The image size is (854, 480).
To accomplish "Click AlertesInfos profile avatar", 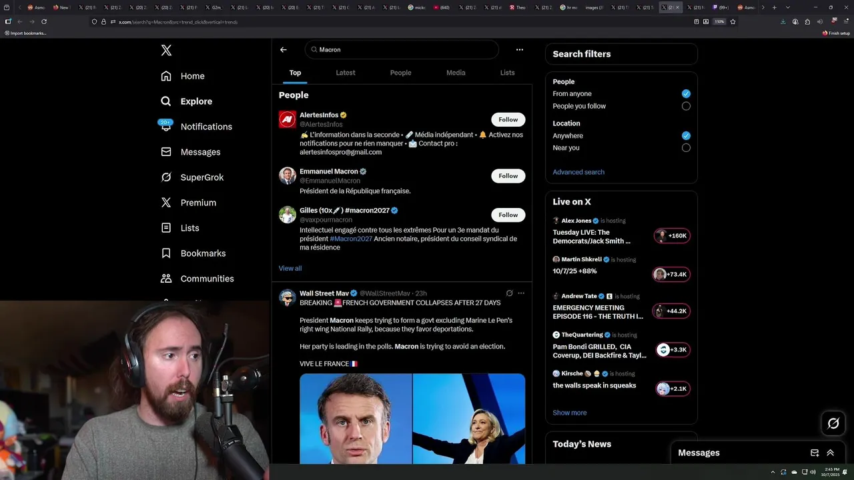I will [288, 119].
